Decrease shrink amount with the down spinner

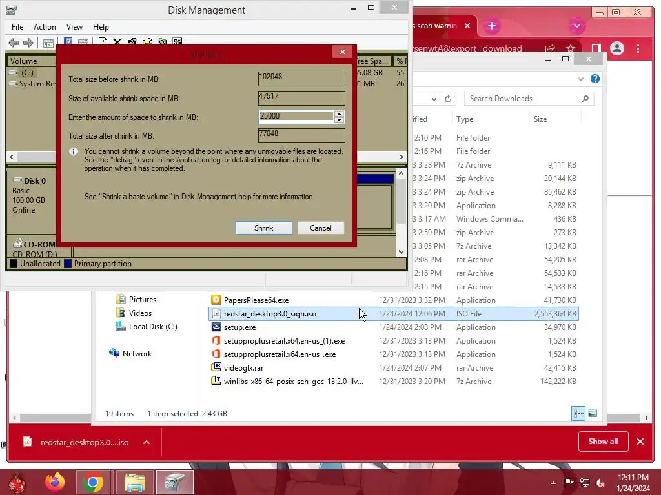(x=339, y=121)
